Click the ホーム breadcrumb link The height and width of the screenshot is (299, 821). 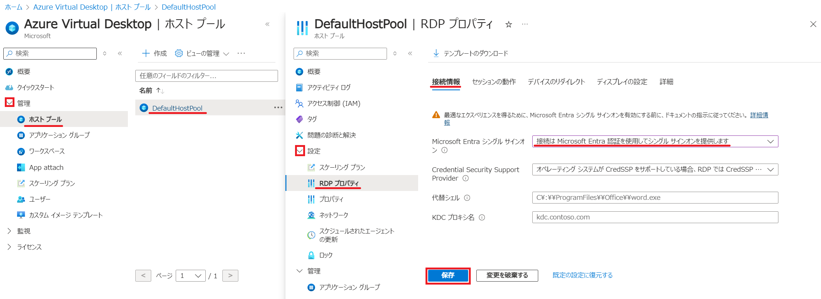[14, 7]
